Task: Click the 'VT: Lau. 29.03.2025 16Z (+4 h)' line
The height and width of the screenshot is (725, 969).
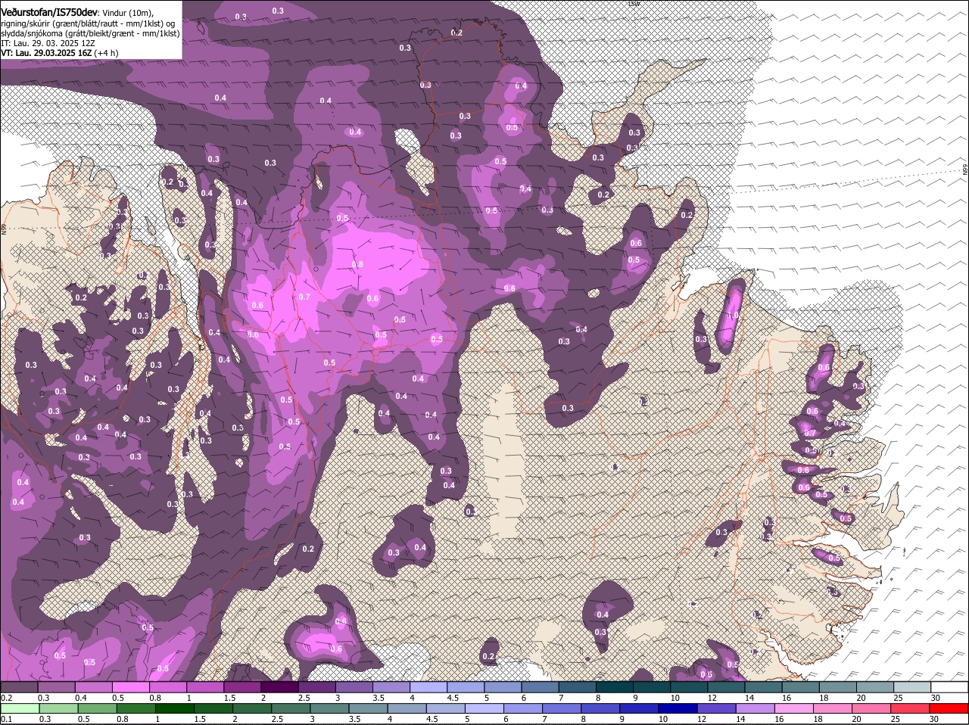Action: (59, 54)
